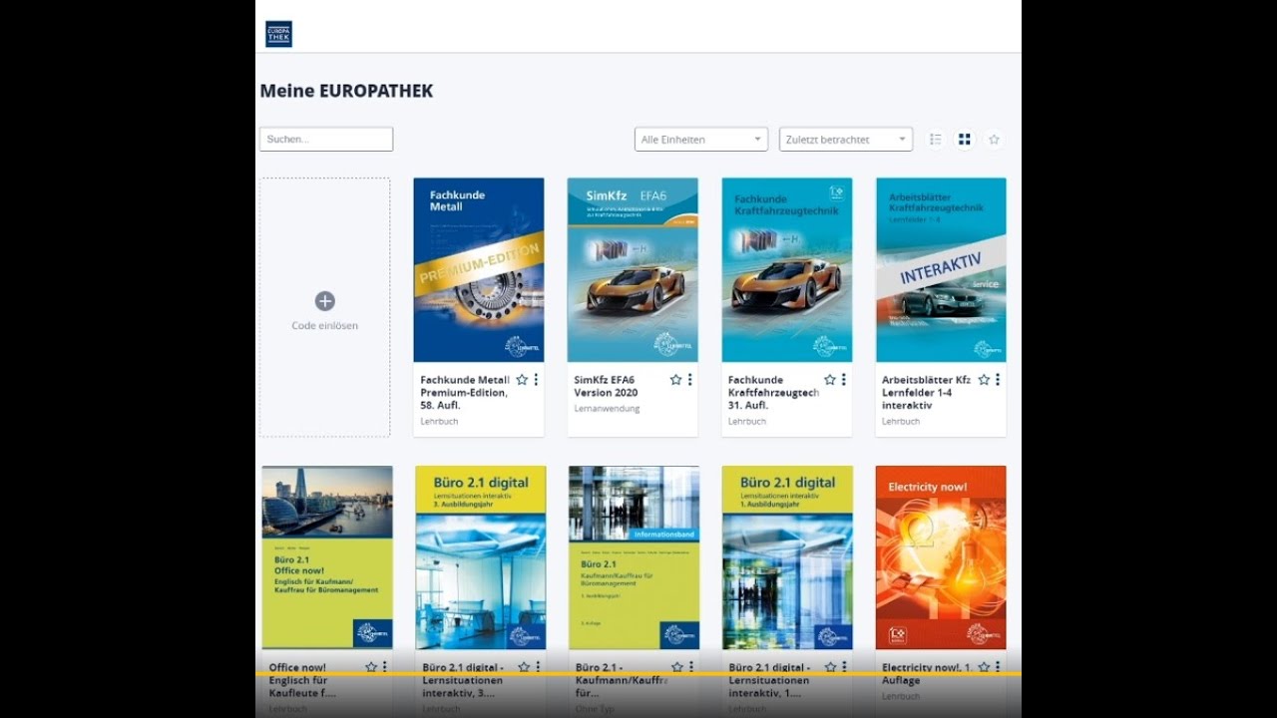The height and width of the screenshot is (718, 1277).
Task: Favorite Büro 2.1 digital Lernsituationen interaktiv, 3.
Action: pos(524,667)
